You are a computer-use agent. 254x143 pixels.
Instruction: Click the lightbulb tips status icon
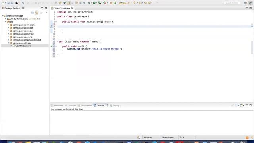252,138
